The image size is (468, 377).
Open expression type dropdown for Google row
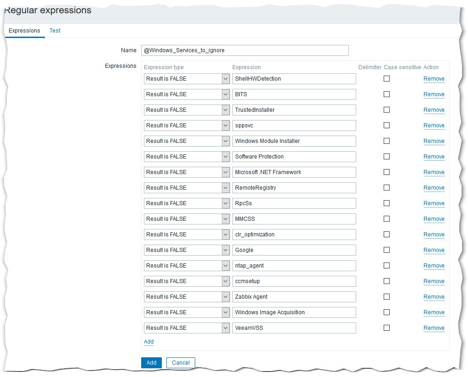point(187,250)
